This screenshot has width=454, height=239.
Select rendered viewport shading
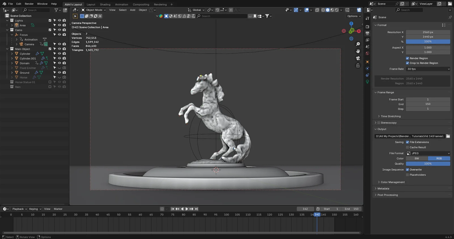tap(337, 10)
